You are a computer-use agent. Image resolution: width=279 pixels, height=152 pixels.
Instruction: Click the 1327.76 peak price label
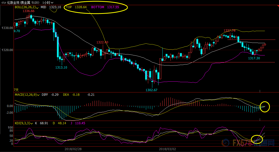coord(230,31)
